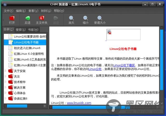Click the red Linux公社电子书籍 heading
This screenshot has width=166, height=116.
[123, 49]
